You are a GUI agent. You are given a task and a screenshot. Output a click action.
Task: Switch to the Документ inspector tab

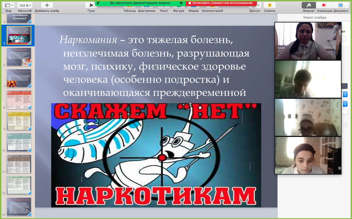click(340, 5)
